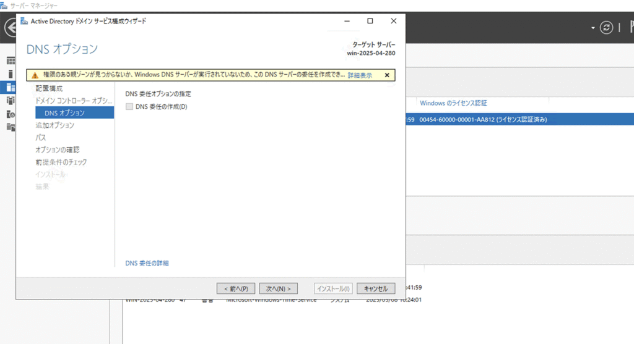Click the 次へ(N) > button
634x344 pixels.
278,289
